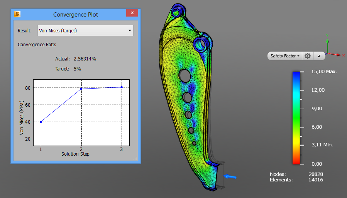Click the solution step 1 data point
This screenshot has height=198, width=347.
pos(41,122)
